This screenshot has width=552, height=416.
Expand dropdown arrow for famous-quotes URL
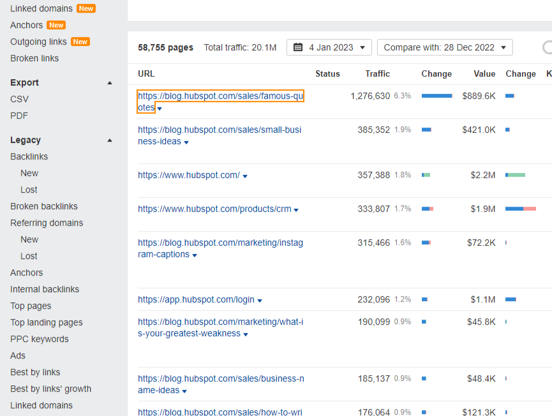[x=160, y=108]
